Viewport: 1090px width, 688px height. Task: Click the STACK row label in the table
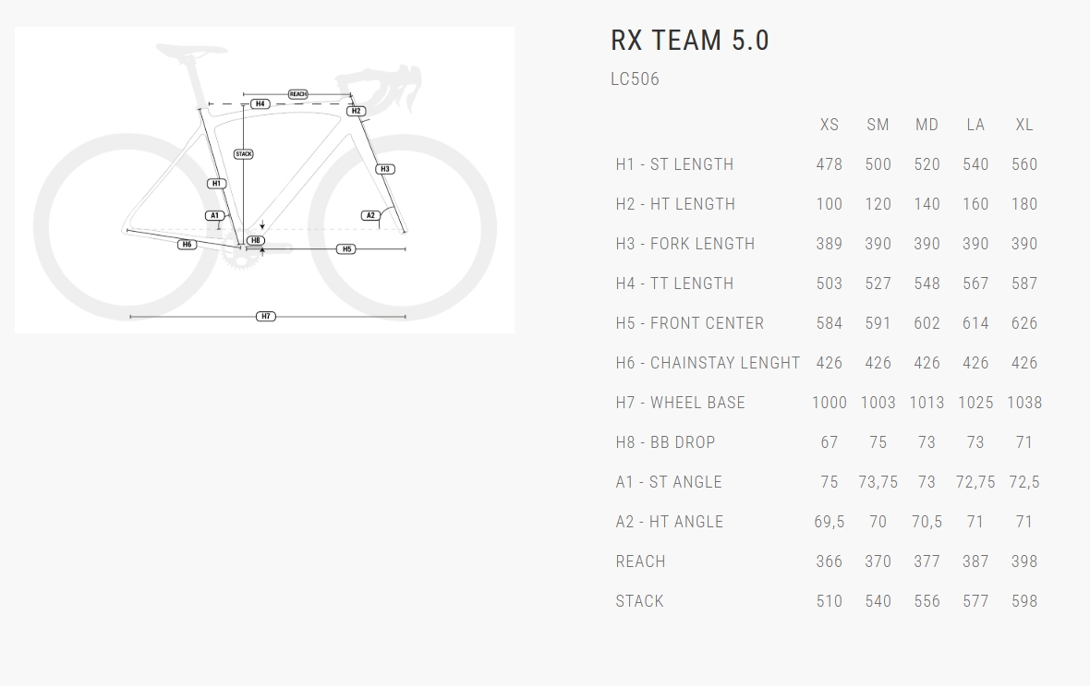640,601
